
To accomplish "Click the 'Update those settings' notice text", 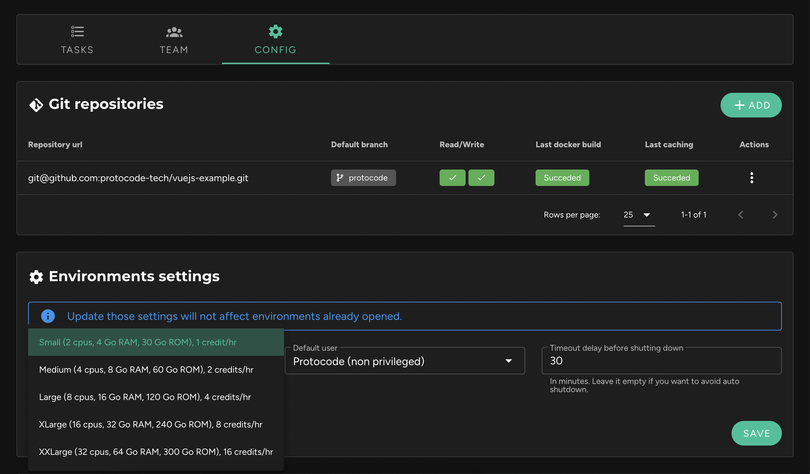I will click(234, 316).
